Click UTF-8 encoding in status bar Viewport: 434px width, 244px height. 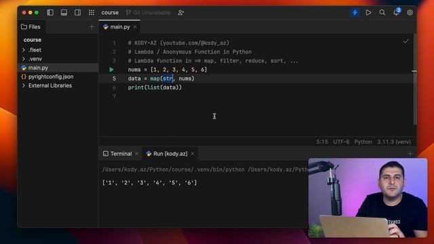[341, 142]
